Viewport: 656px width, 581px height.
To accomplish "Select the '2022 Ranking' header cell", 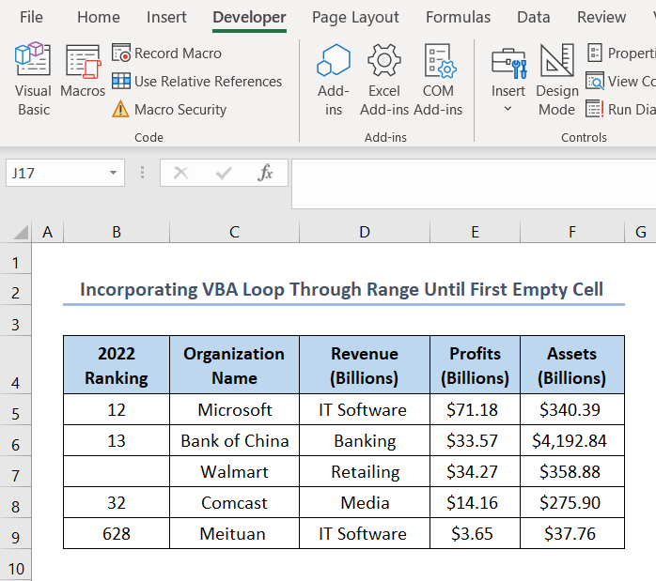I will coord(117,365).
